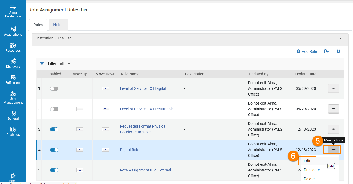Open more actions for rule 1
Viewport: 353px width, 184px height.
pyautogui.click(x=333, y=88)
